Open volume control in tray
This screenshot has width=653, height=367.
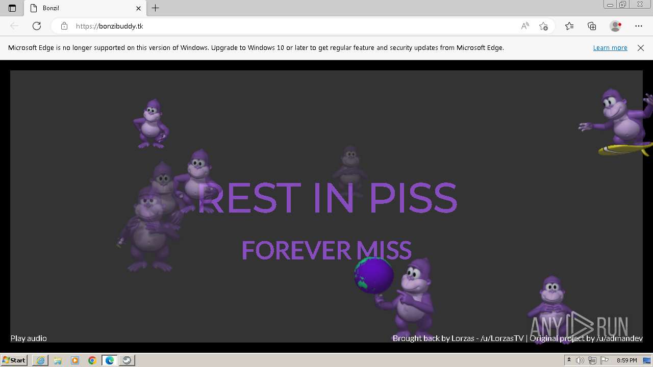[x=580, y=360]
